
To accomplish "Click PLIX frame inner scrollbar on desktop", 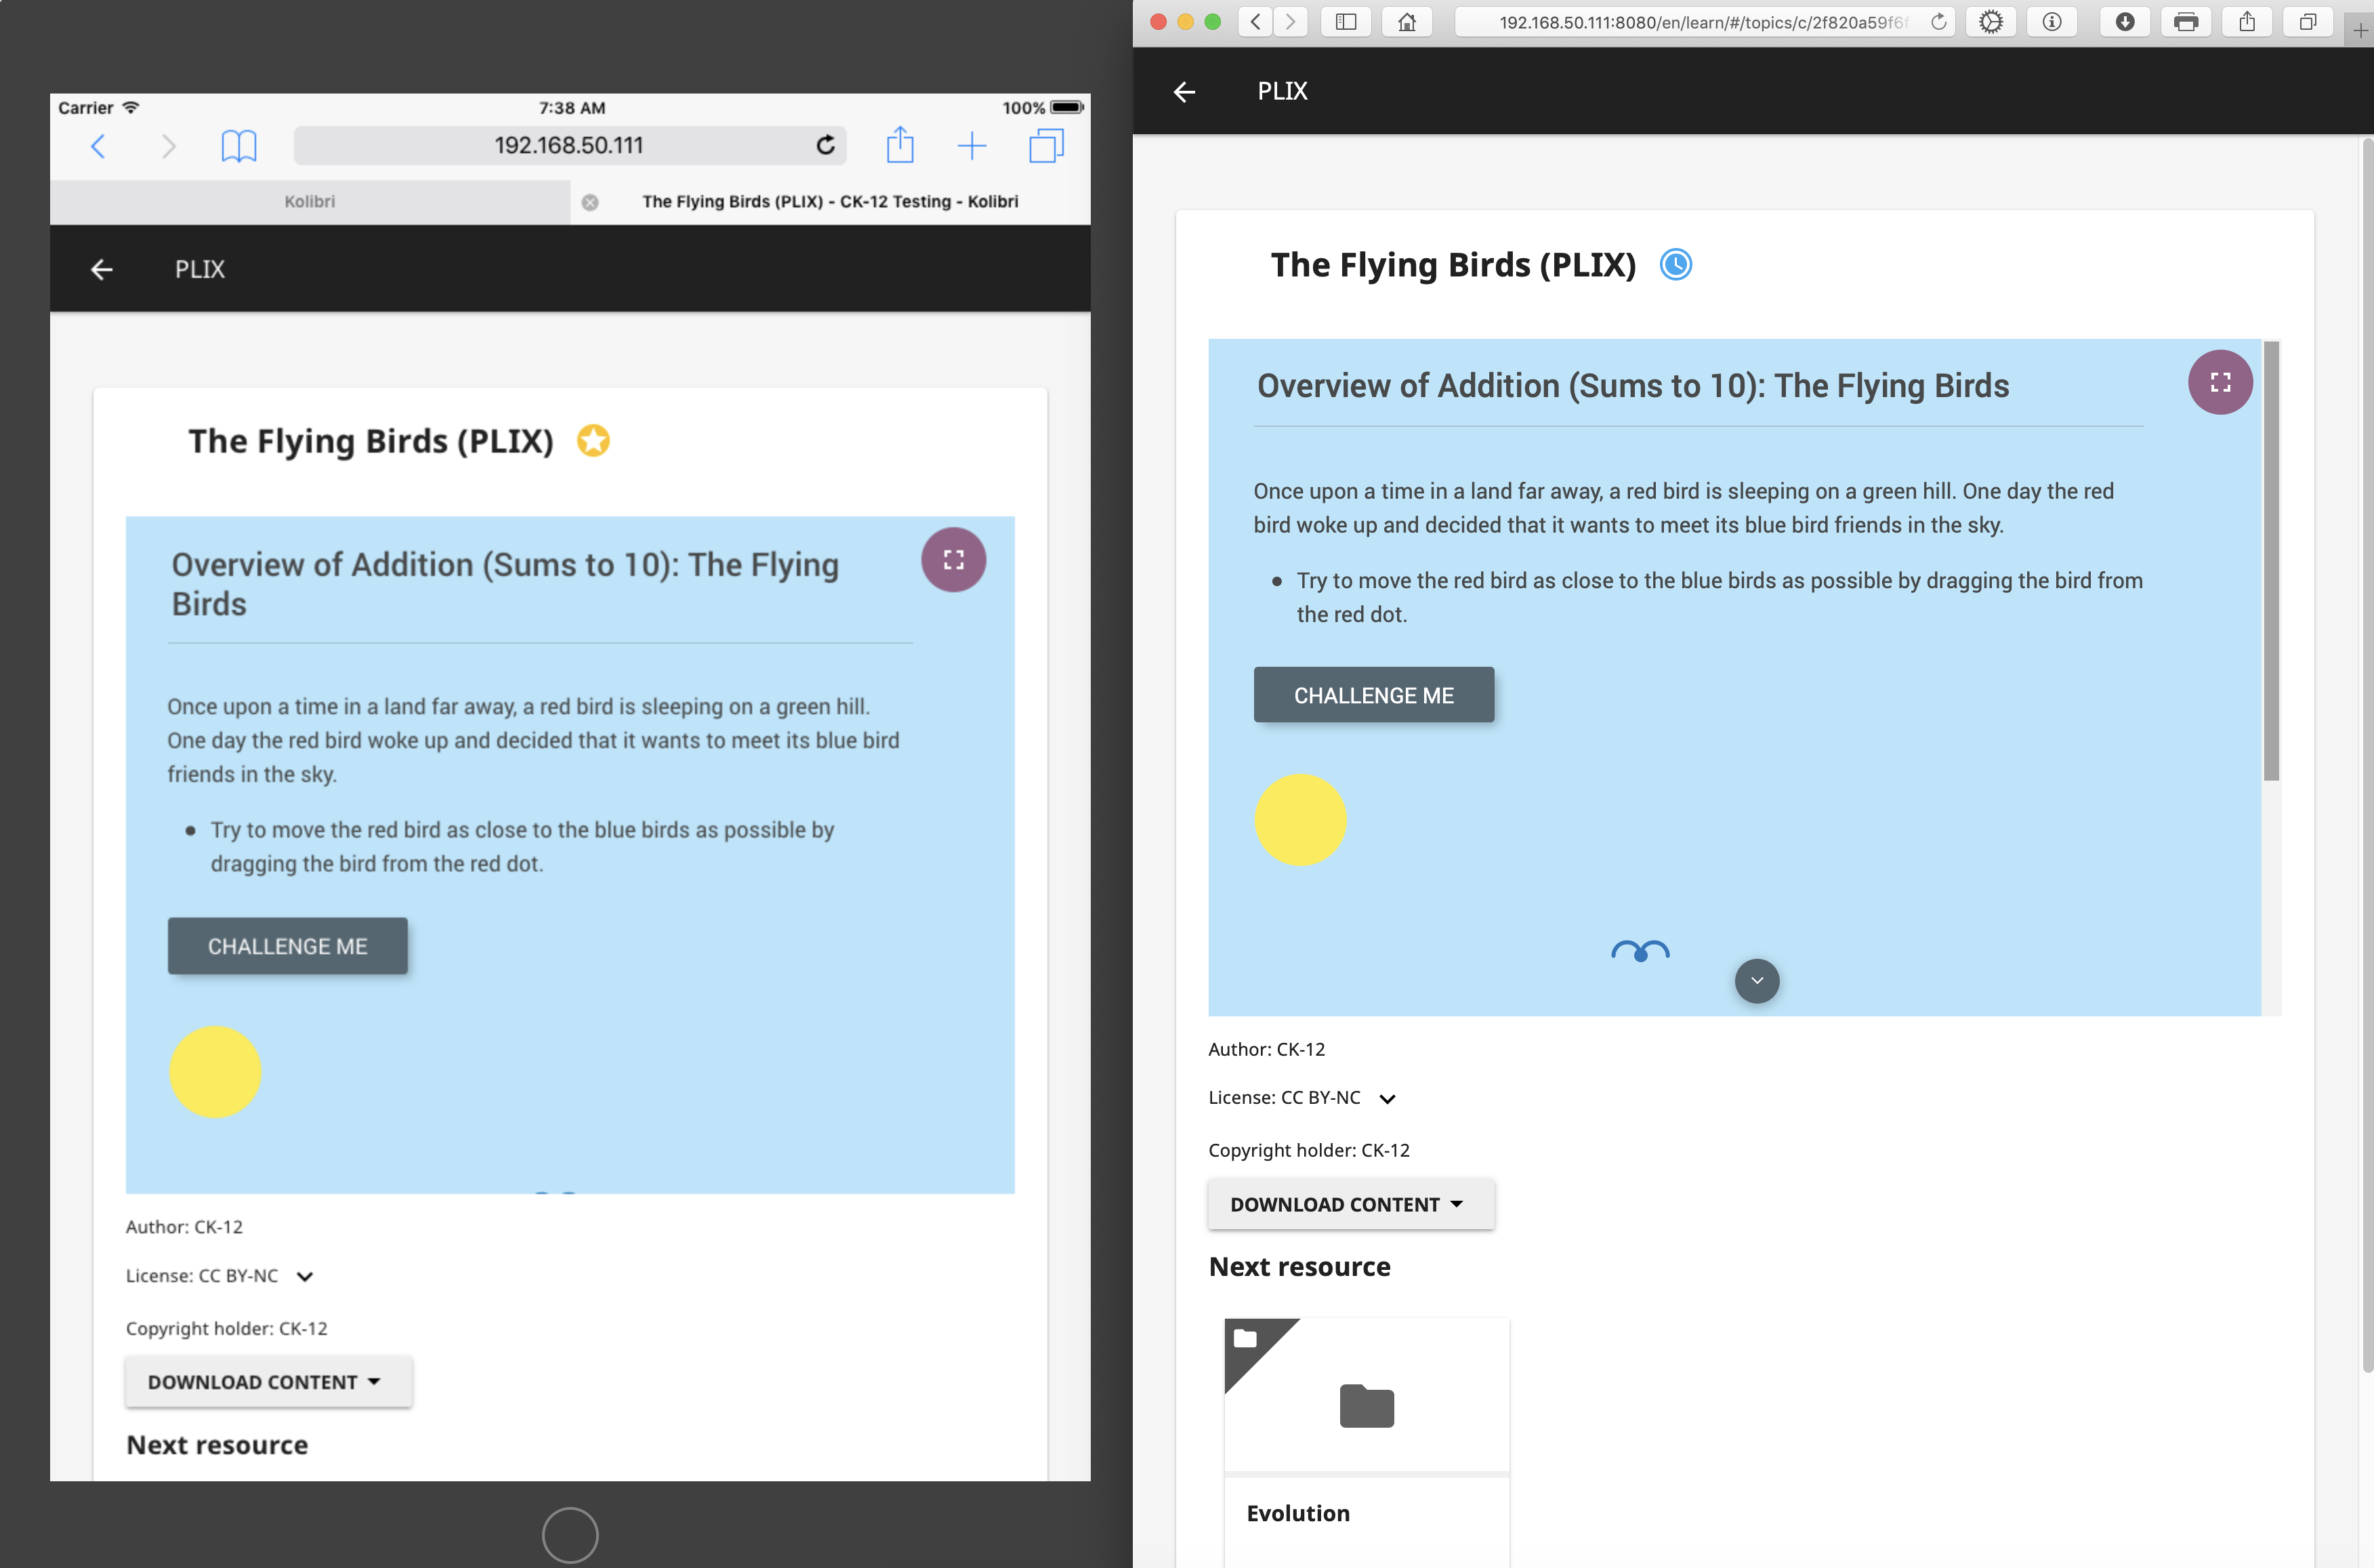I will point(2271,560).
